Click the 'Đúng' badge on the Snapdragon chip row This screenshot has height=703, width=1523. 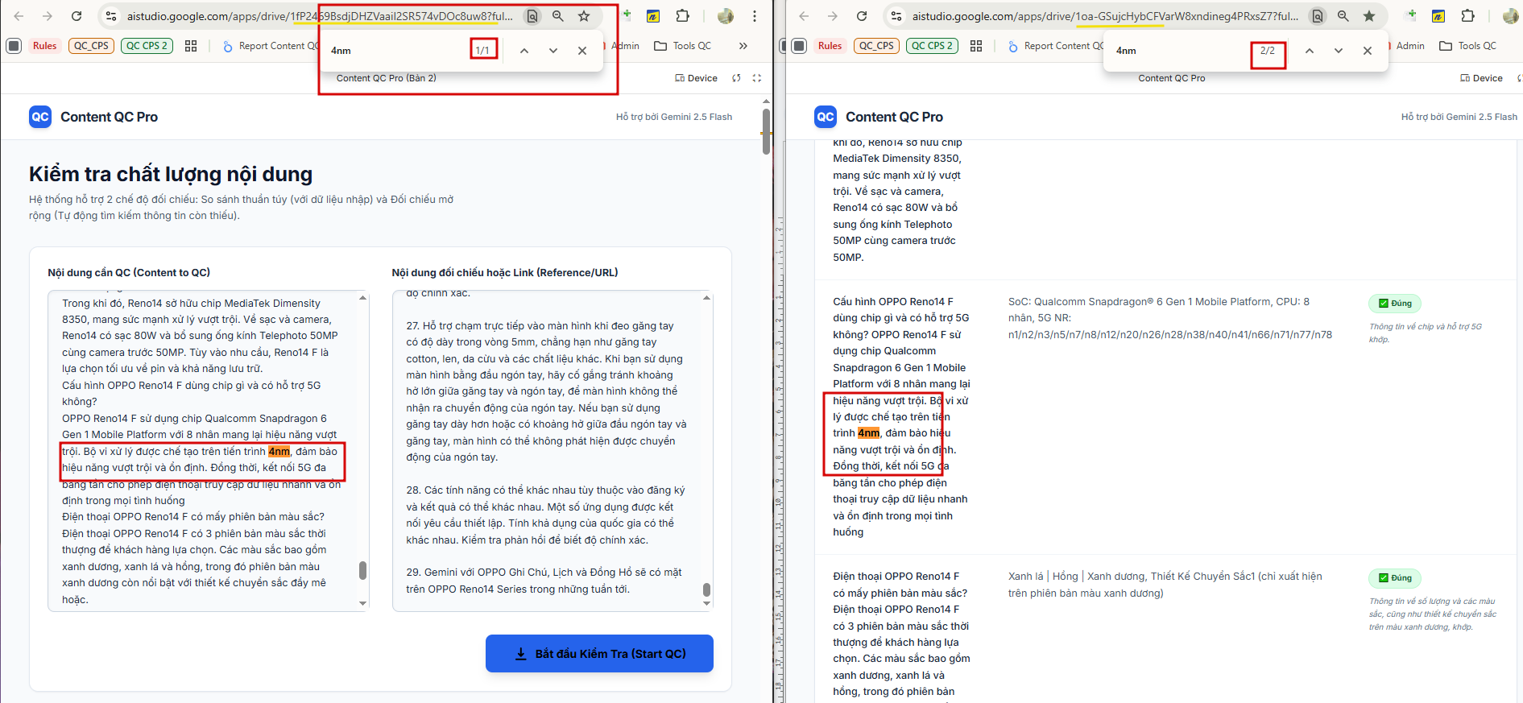[x=1395, y=304]
